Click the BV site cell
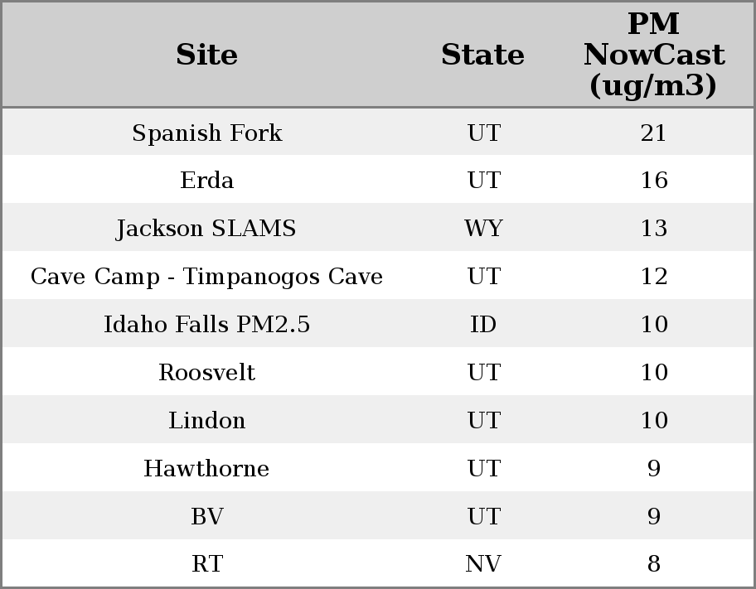 (207, 517)
